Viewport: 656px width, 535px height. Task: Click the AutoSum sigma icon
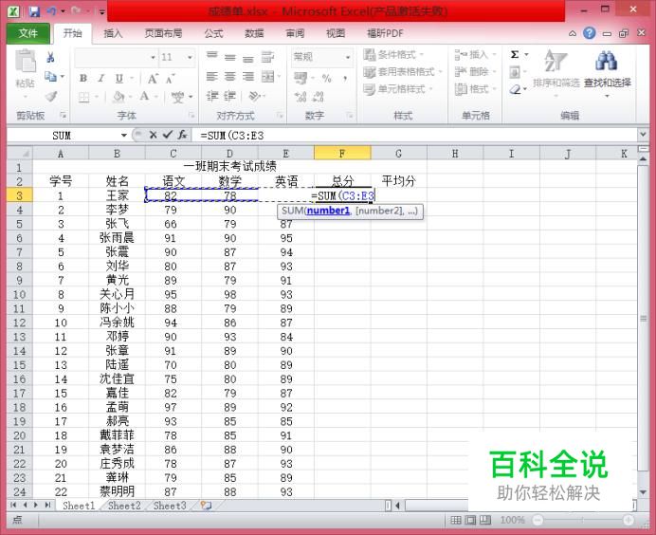click(x=515, y=54)
